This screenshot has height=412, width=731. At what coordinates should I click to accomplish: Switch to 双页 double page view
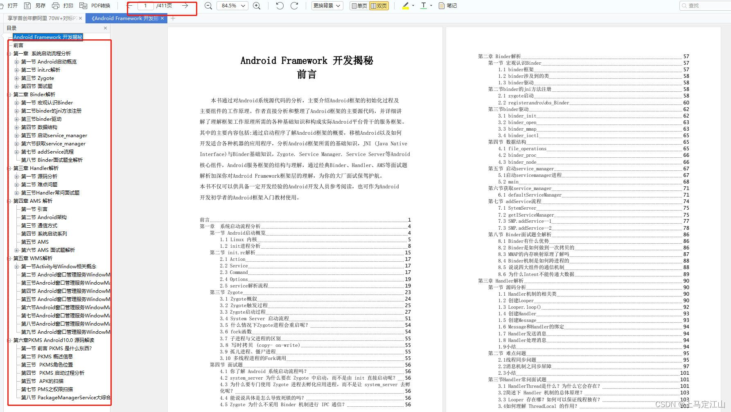(379, 6)
